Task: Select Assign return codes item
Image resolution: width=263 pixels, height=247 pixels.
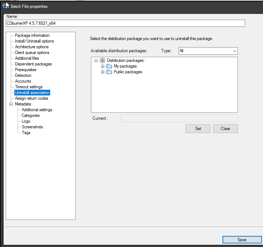Action: pos(32,98)
